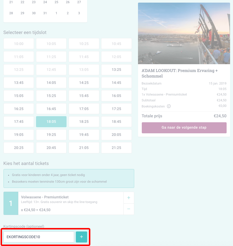Choose the 14:25 time slot
The image size is (233, 246).
point(84,83)
